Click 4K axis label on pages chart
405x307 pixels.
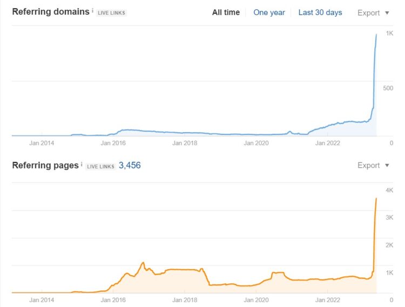(389, 190)
